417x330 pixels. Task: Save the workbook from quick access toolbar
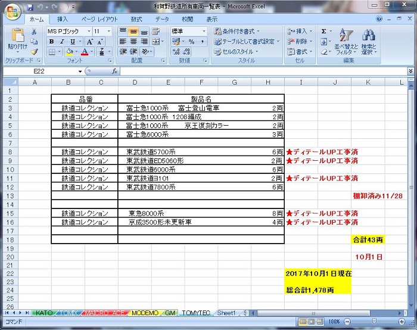pyautogui.click(x=30, y=7)
